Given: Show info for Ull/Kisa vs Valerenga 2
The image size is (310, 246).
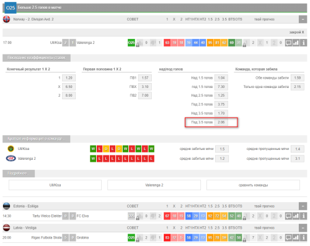Looking at the screenshot, I should point(303,43).
